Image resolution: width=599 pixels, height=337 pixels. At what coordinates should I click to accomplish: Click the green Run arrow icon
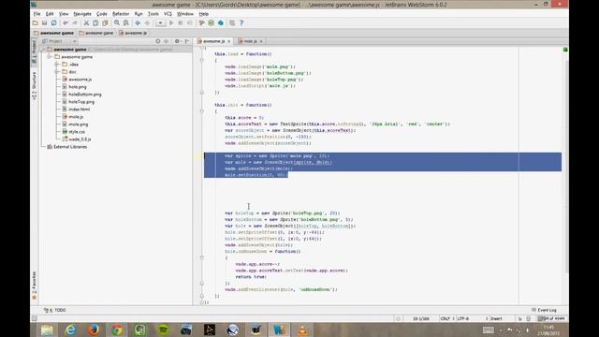[x=171, y=22]
